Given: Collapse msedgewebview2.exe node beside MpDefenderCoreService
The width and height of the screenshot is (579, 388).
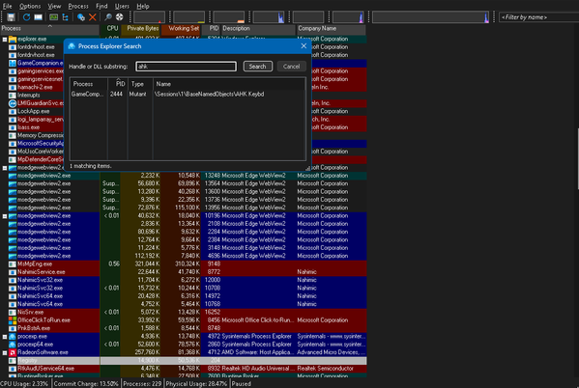Looking at the screenshot, I should (x=5, y=168).
